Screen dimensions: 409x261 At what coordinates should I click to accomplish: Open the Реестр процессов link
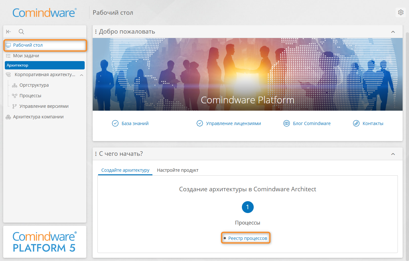tap(248, 238)
